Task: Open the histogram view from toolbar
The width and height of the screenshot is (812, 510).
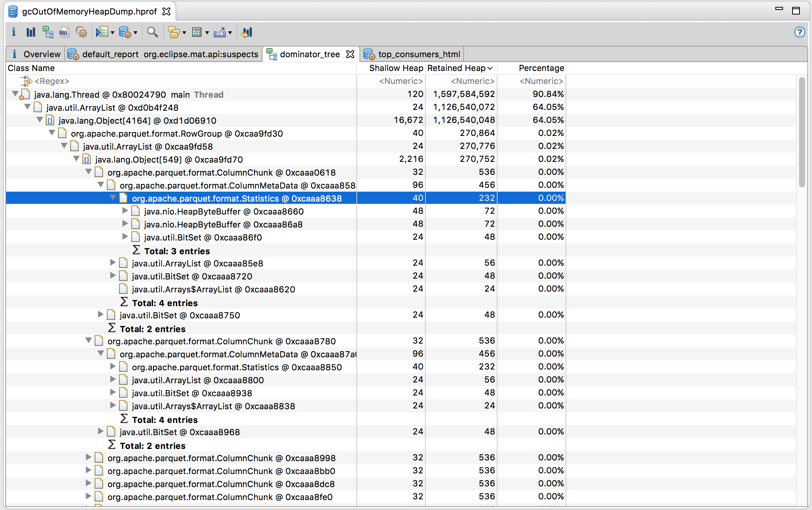Action: click(x=31, y=32)
